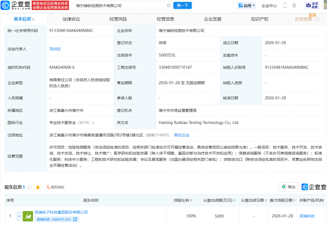Screen dimensions: 327x226
Task: Clear the search box with the x icon
Action: coord(169,5)
